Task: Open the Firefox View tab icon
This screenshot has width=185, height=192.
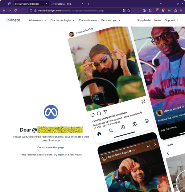Action: (10, 4)
